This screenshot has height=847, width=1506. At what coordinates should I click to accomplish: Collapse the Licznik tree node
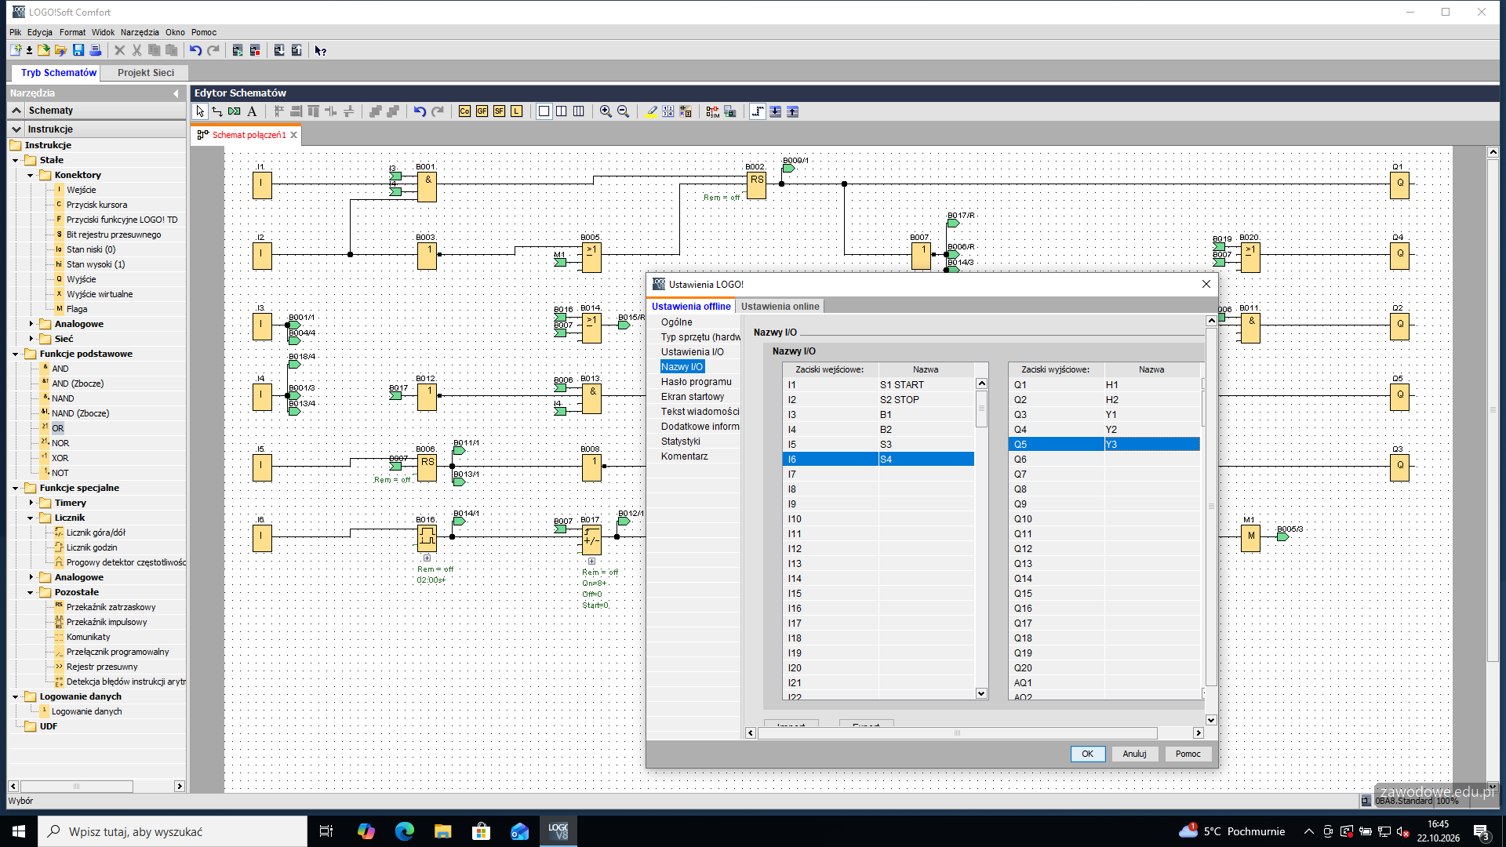[x=31, y=518]
